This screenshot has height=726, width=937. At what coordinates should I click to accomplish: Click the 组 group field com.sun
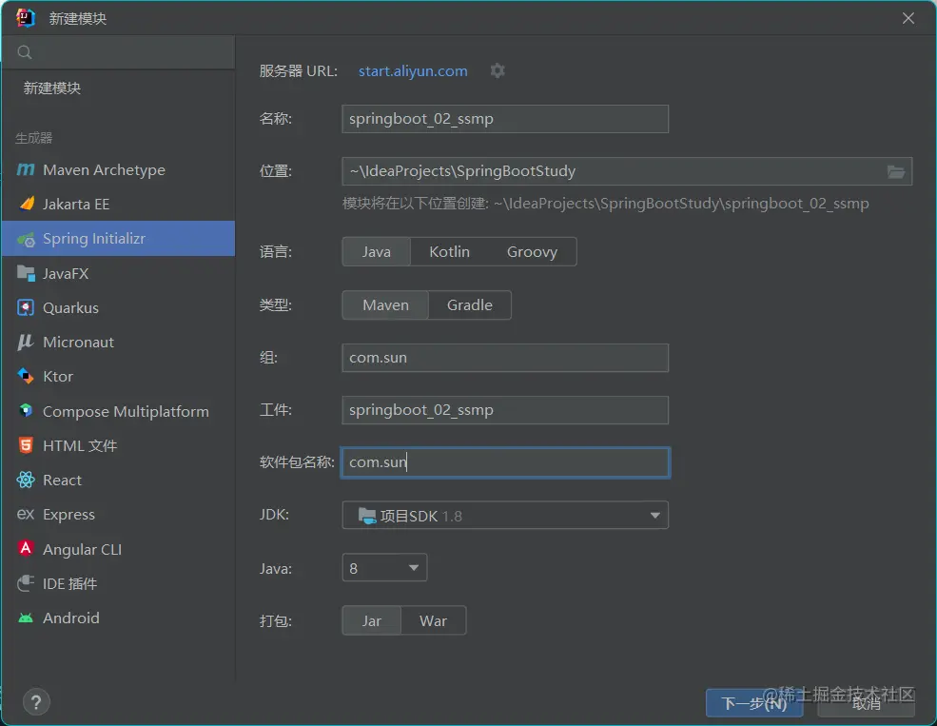pos(505,358)
